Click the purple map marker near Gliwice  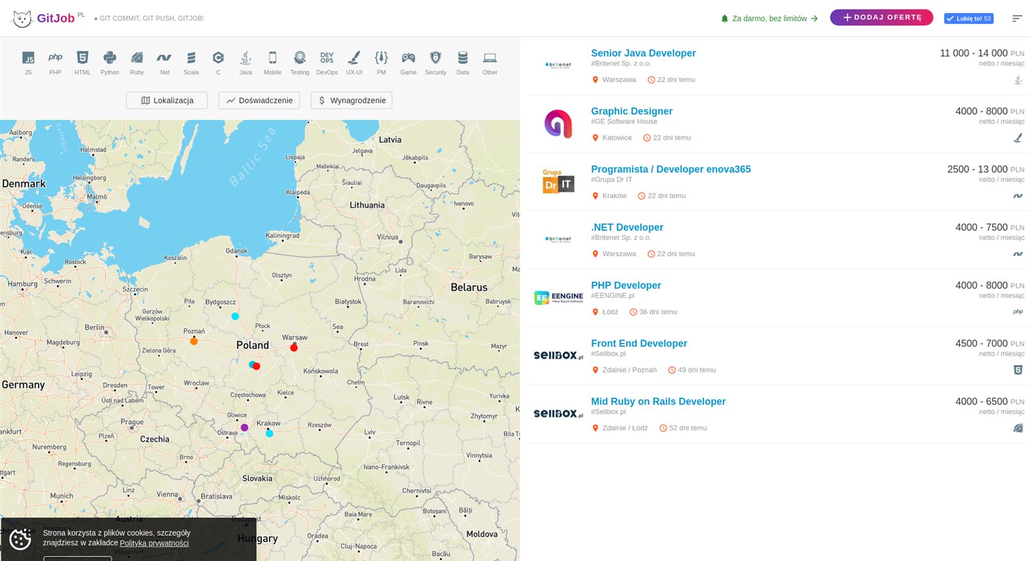click(245, 427)
